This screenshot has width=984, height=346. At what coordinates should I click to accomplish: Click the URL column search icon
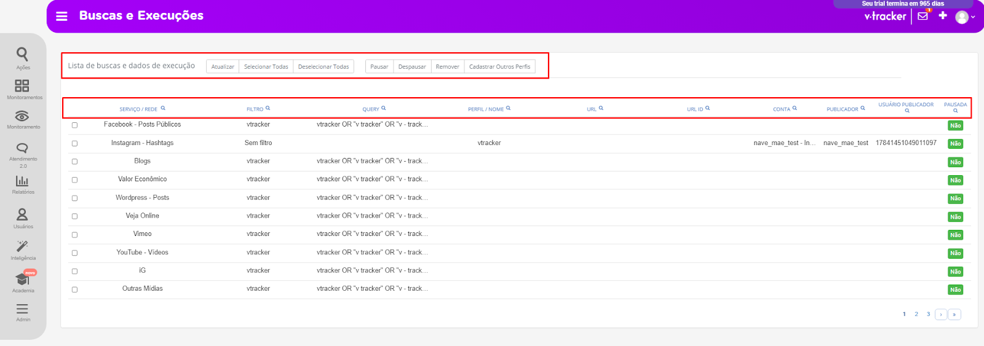pos(601,108)
